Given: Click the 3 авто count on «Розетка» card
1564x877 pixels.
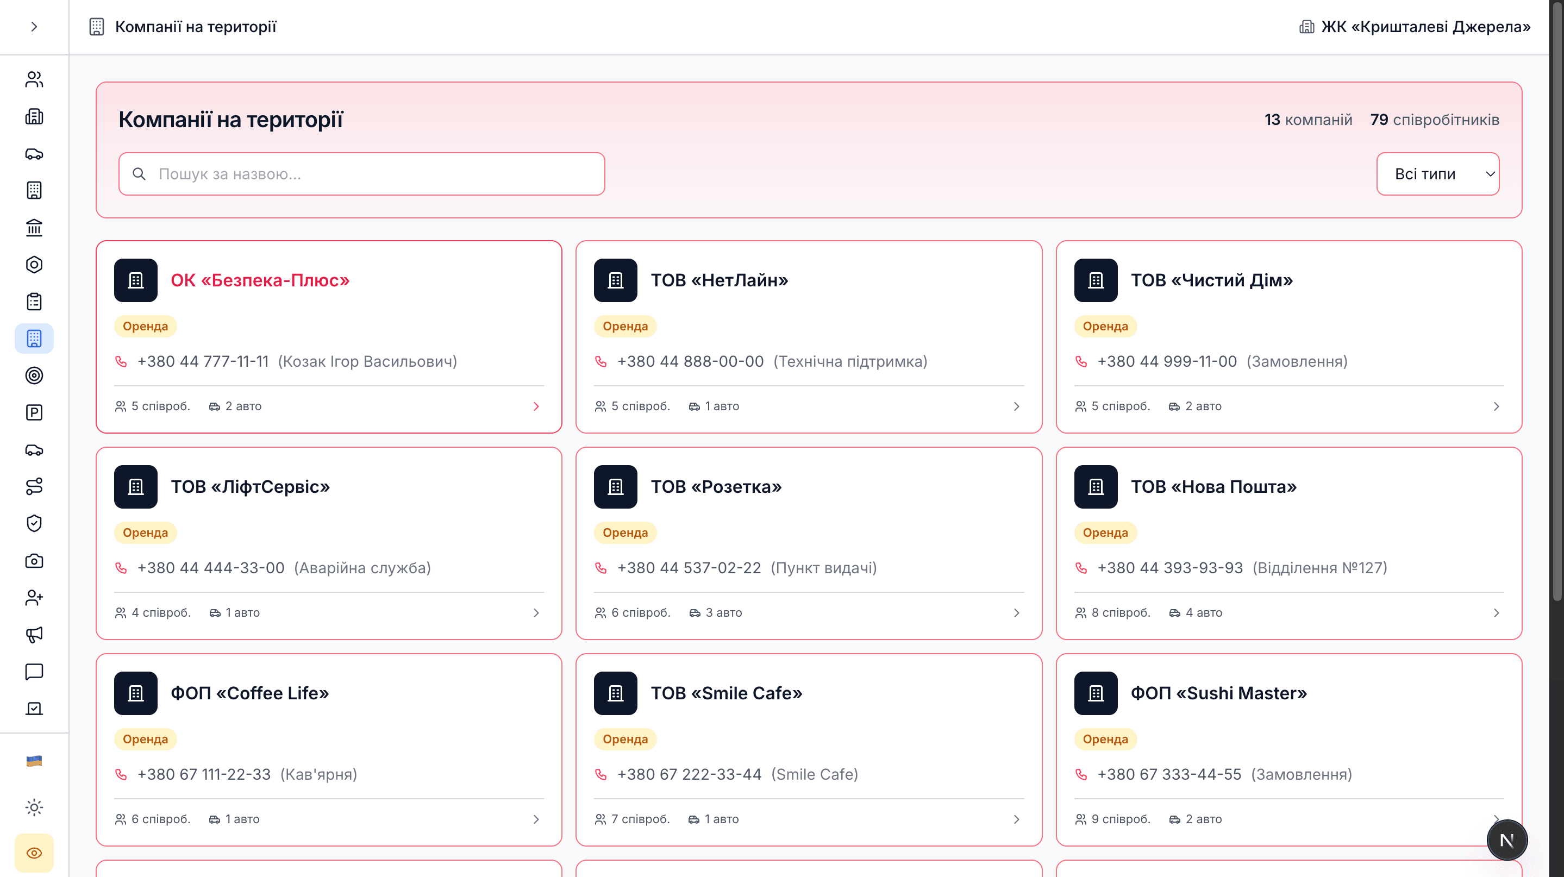Looking at the screenshot, I should [x=716, y=613].
